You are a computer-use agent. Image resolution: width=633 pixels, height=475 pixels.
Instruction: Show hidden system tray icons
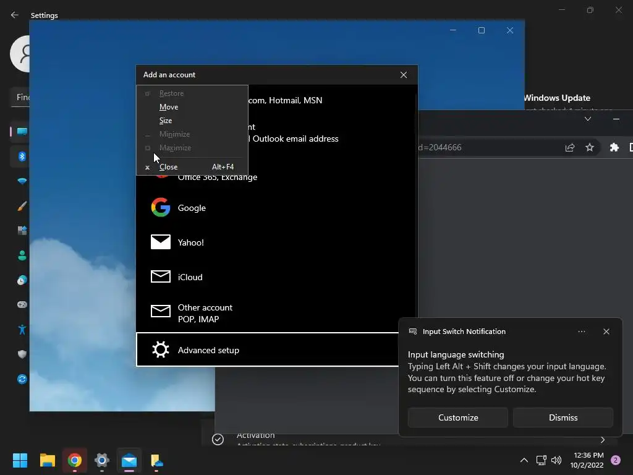click(x=524, y=460)
